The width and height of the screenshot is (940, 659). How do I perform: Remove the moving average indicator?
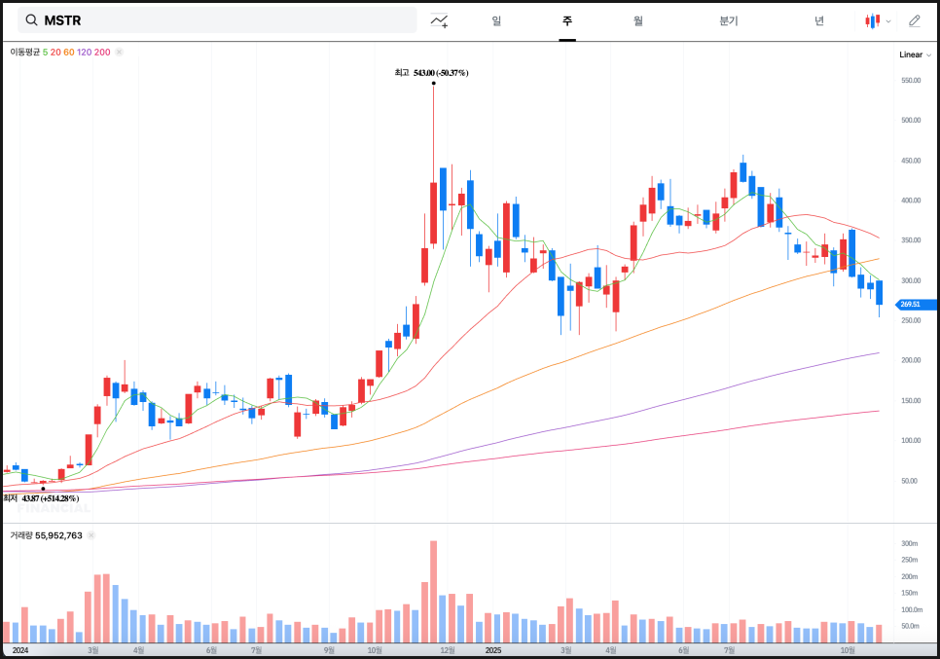coord(119,52)
